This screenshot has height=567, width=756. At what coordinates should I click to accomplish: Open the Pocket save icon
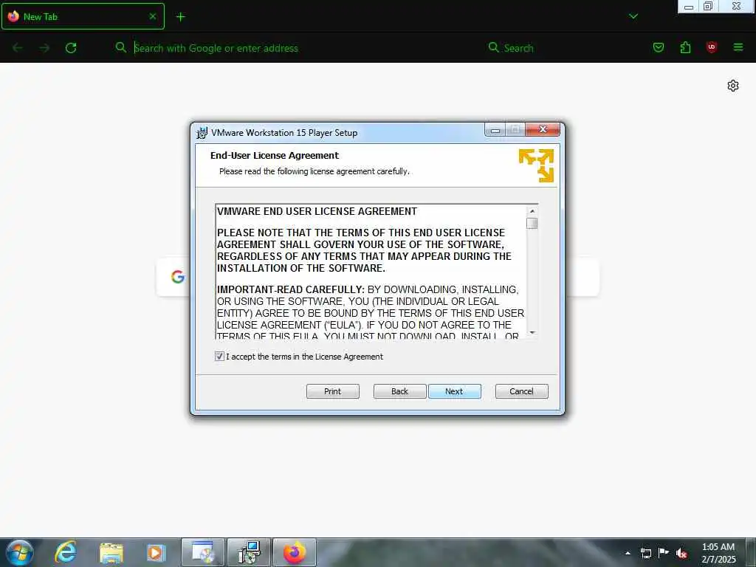[658, 47]
